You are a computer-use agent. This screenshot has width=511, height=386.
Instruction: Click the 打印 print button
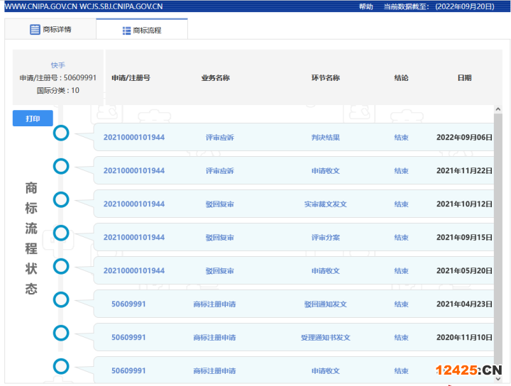click(x=33, y=118)
